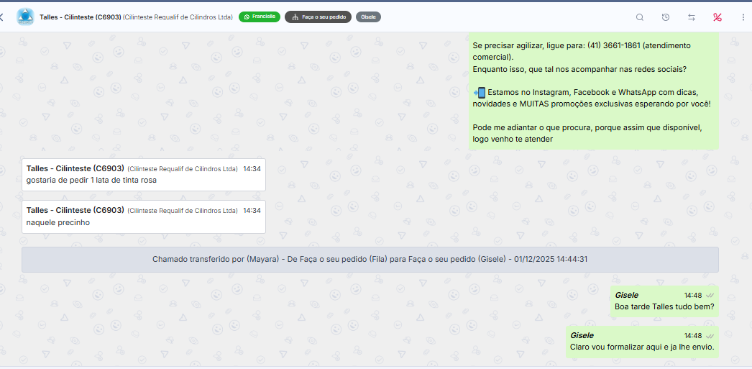Click the read checkmark on 'Claro vou formalizar' message
This screenshot has height=369, width=752.
point(710,336)
